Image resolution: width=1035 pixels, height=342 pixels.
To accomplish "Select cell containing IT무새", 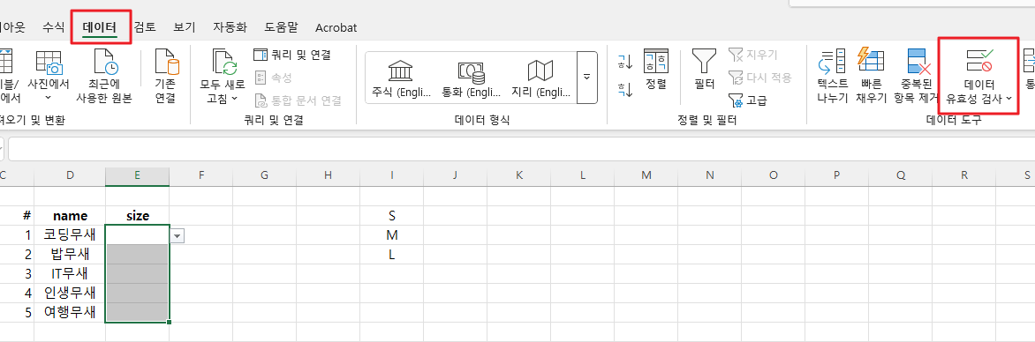I will 70,273.
